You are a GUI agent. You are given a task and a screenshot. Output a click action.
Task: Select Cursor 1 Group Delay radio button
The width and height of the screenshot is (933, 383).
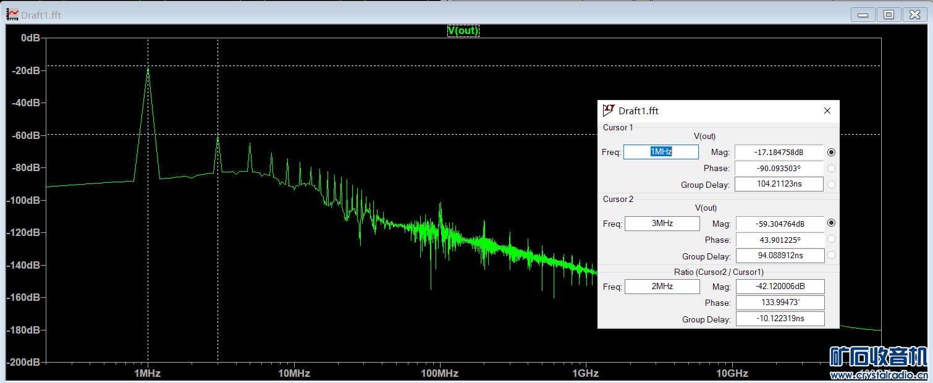pyautogui.click(x=831, y=184)
